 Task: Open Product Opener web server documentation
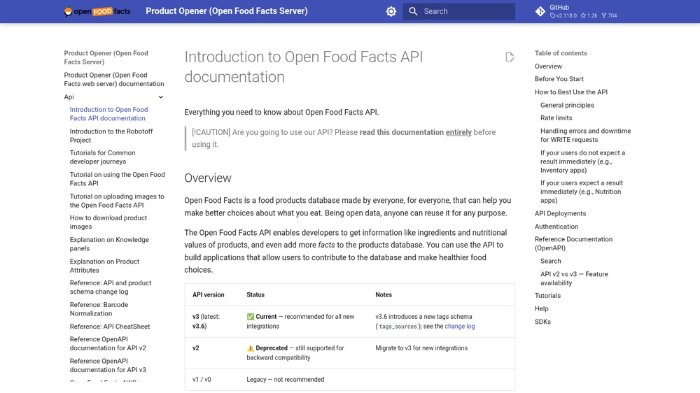coord(114,80)
